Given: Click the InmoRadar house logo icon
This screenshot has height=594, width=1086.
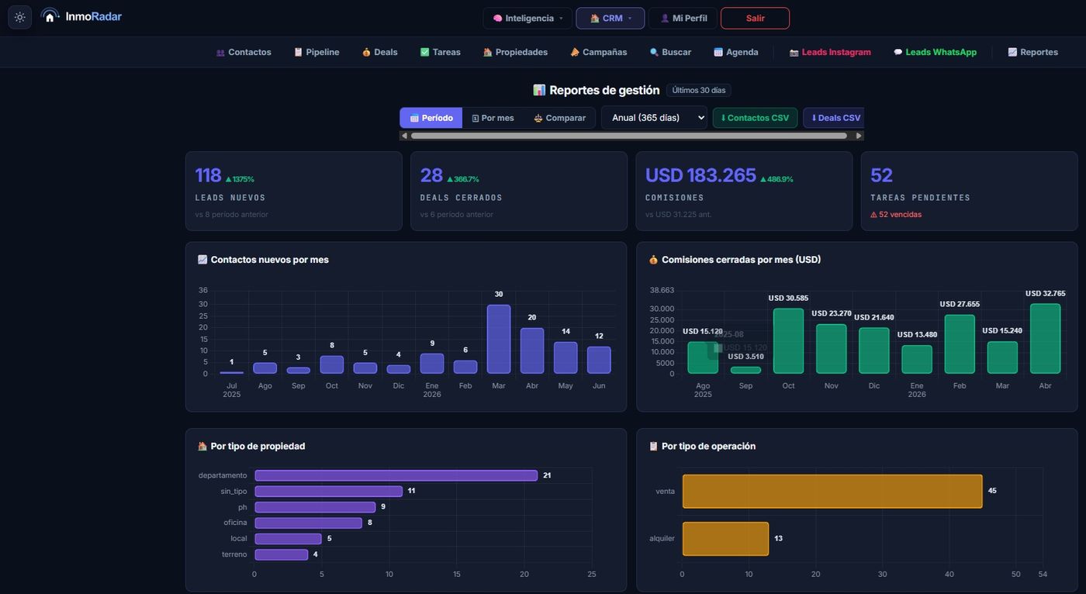Looking at the screenshot, I should tap(50, 16).
